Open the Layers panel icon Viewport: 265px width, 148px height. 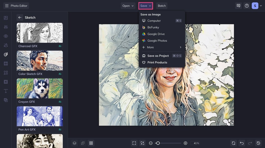coord(75,143)
